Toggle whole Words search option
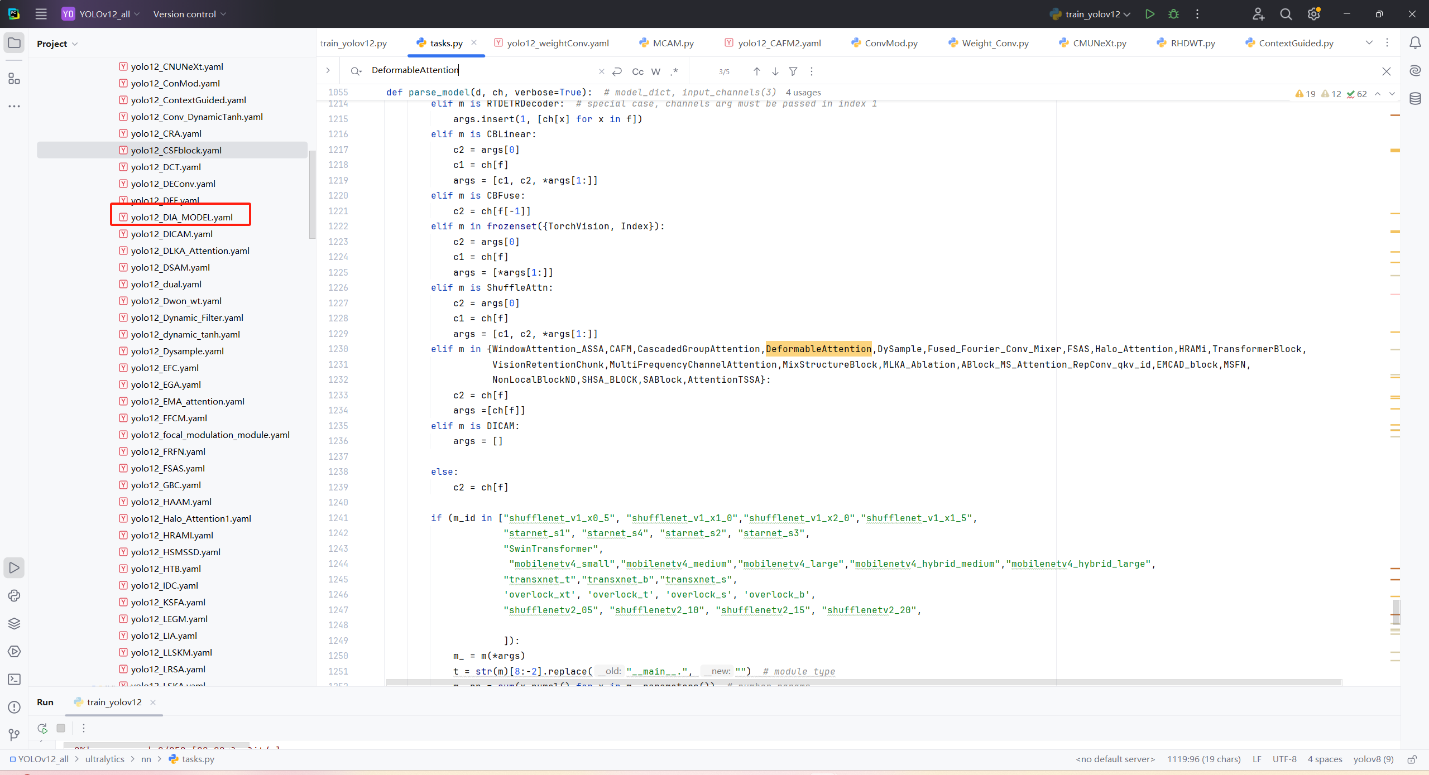This screenshot has height=775, width=1429. 656,71
